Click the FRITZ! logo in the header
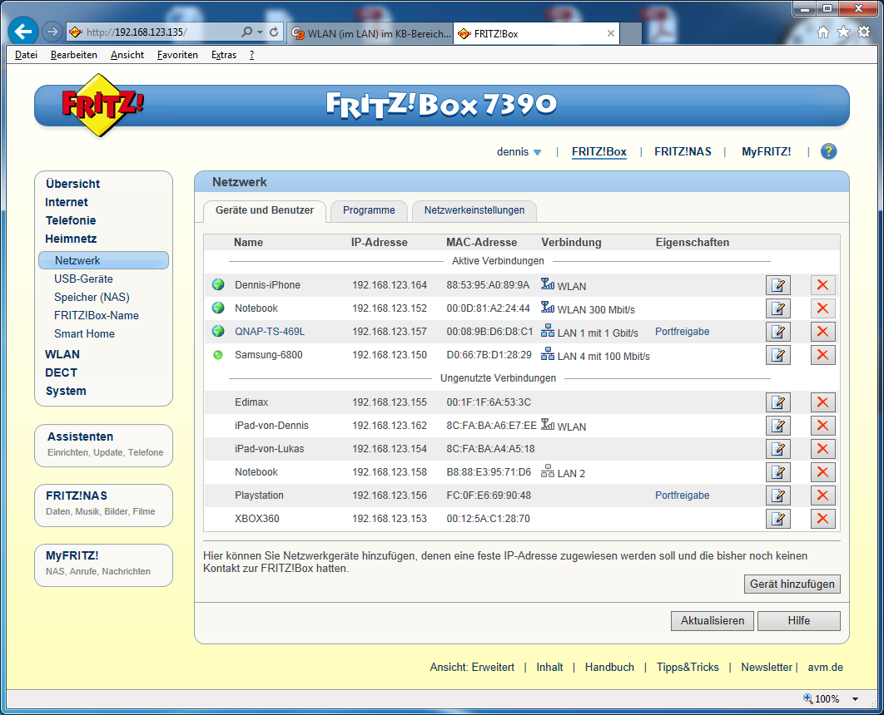 [x=102, y=106]
